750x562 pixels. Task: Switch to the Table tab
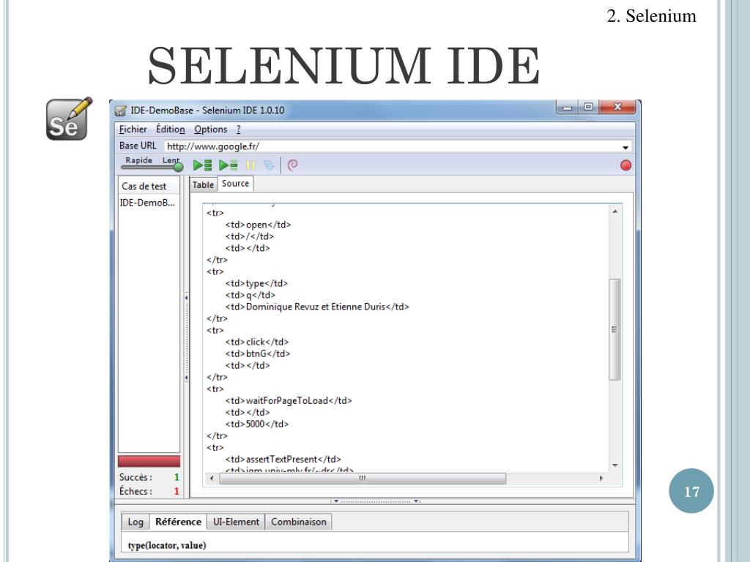click(204, 185)
